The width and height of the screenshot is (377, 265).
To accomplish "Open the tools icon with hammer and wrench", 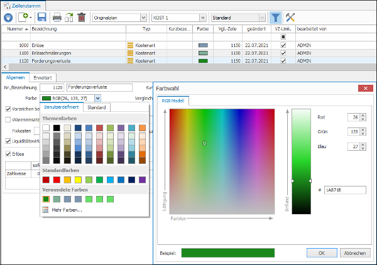I will click(290, 18).
